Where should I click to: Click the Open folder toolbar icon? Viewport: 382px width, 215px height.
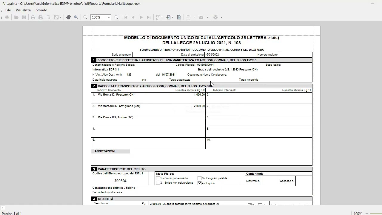click(x=16, y=17)
